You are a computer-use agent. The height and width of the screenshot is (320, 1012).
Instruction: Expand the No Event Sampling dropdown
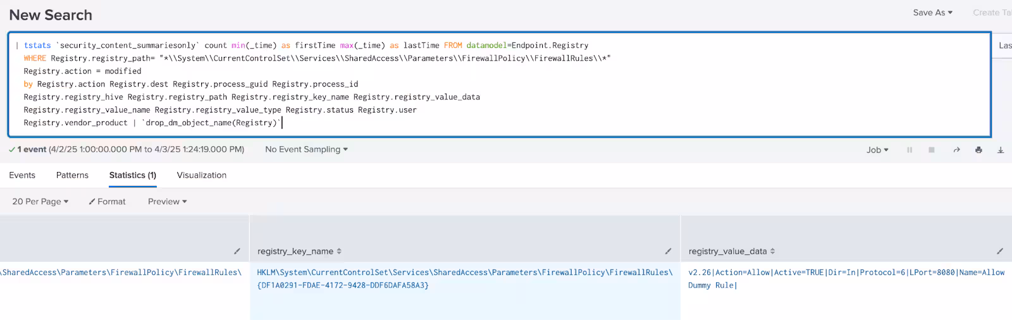[x=306, y=149]
